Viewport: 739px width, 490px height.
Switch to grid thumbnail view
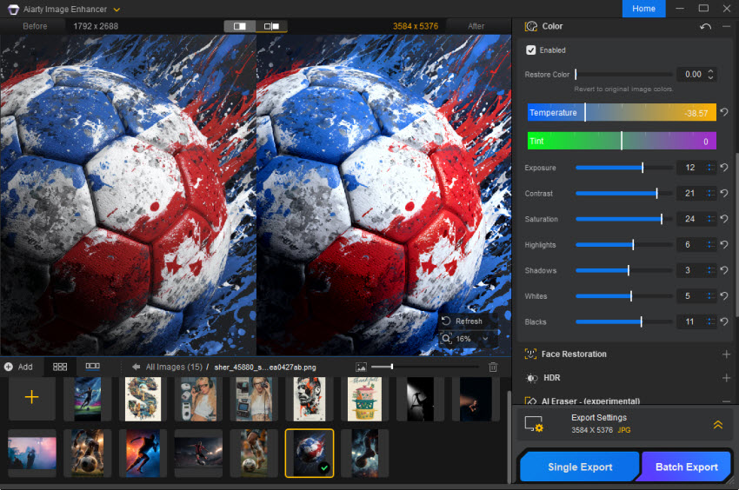(x=60, y=367)
